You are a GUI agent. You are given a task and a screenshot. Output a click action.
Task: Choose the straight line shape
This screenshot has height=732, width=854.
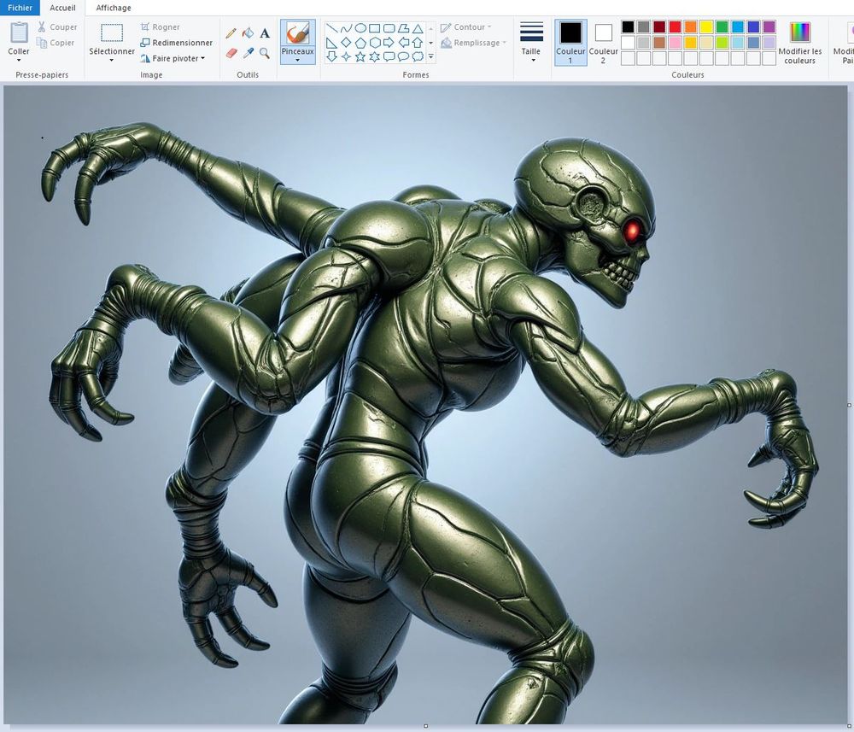331,28
